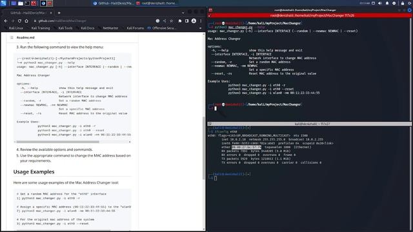This screenshot has width=413, height=232.
Task: Click the browser page vertical scrollbar
Action: [204, 148]
